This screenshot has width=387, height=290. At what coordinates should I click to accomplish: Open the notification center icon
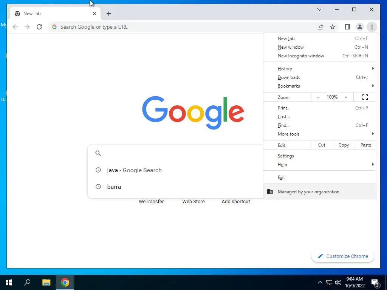tap(375, 283)
